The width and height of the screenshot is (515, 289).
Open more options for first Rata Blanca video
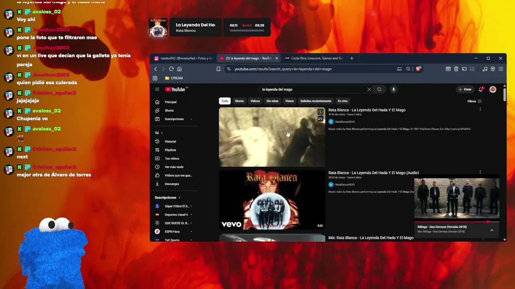[480, 109]
